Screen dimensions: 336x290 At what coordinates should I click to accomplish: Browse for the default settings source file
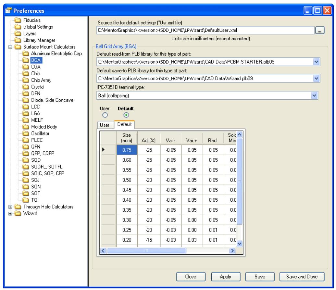(x=319, y=31)
